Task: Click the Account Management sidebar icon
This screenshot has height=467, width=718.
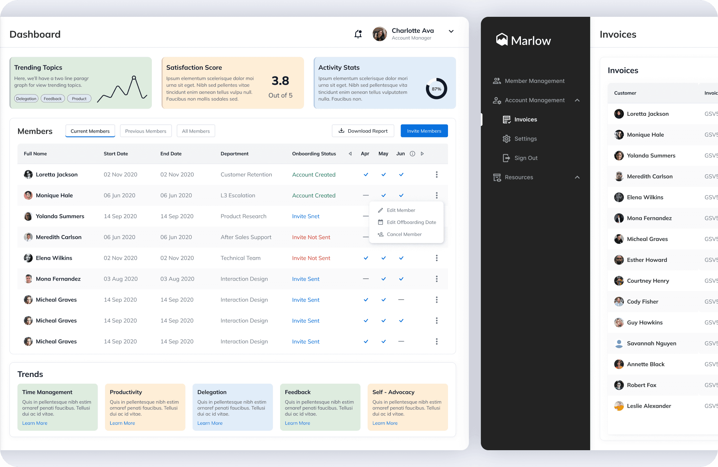Action: [497, 100]
